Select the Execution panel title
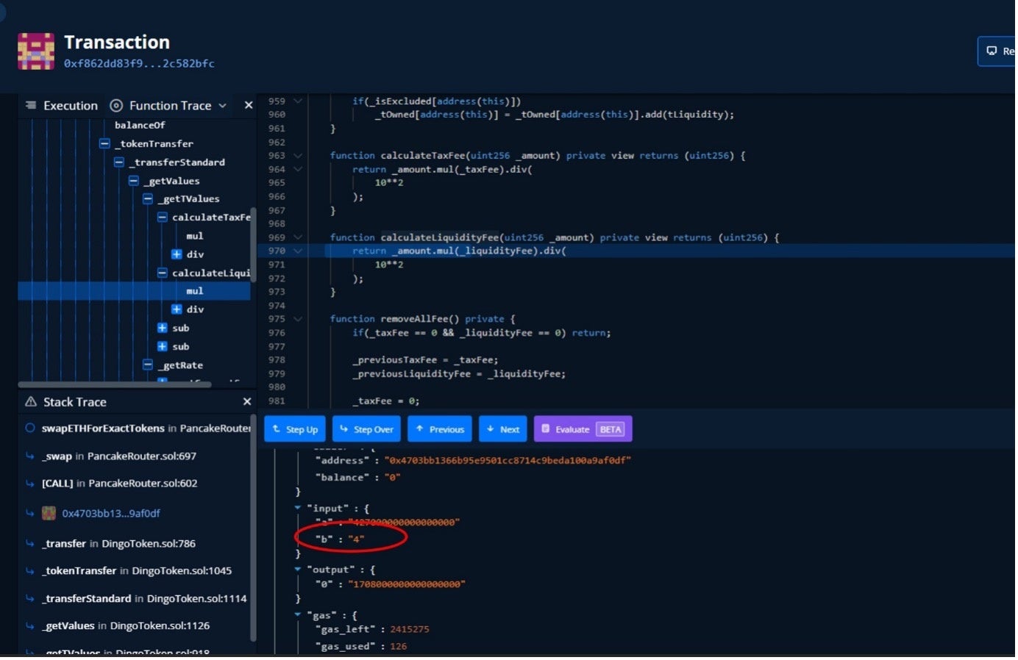The width and height of the screenshot is (1018, 660). 71,106
